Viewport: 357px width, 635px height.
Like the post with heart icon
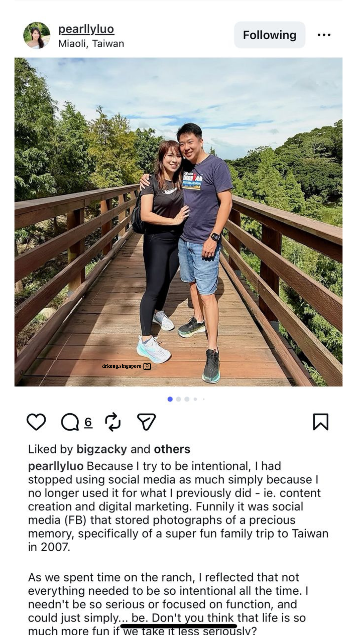pos(36,422)
